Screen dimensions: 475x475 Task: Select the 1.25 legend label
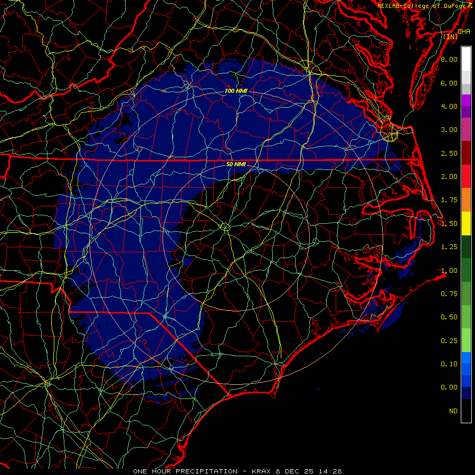pyautogui.click(x=449, y=247)
